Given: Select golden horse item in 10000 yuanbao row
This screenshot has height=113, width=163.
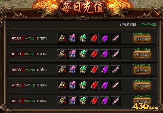Looking at the screenshot, I should (62, 70).
